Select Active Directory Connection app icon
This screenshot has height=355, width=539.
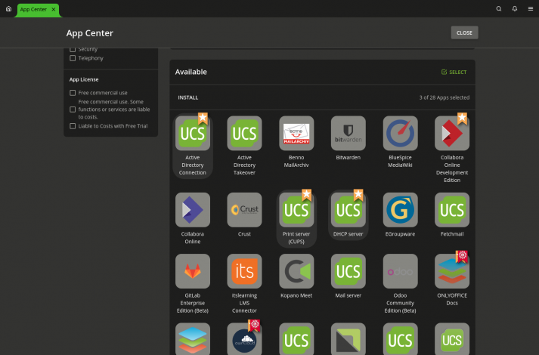[193, 133]
